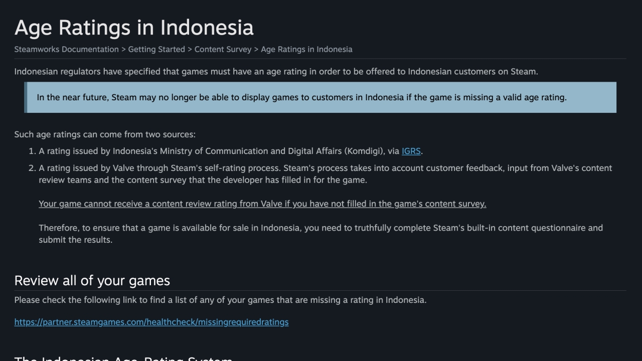Click the Age Ratings in Indonesia page title
The width and height of the screenshot is (642, 361).
pyautogui.click(x=134, y=28)
